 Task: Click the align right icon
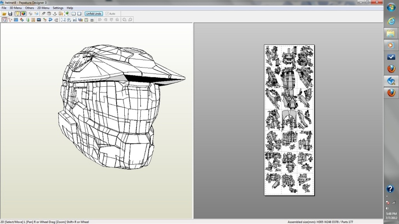click(106, 19)
